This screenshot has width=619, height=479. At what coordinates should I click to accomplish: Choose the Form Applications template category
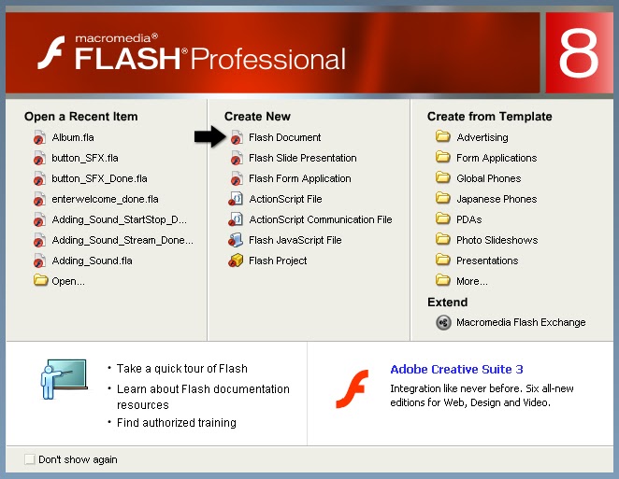[497, 158]
